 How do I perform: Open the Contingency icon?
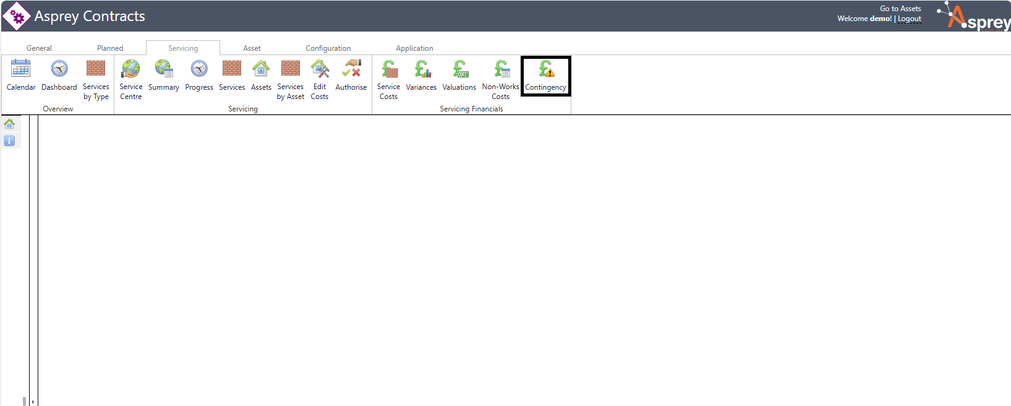tap(546, 69)
